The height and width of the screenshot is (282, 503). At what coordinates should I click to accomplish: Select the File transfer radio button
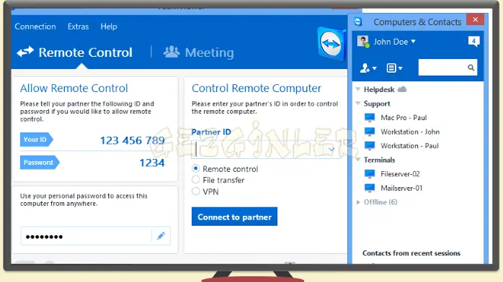tap(196, 180)
